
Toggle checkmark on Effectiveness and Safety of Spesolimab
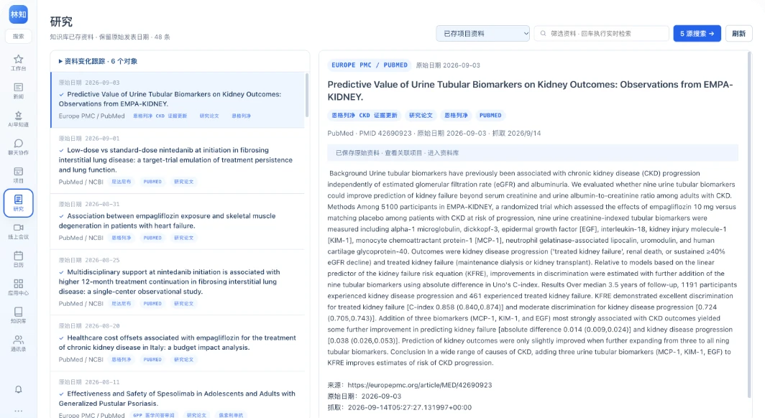coord(62,394)
